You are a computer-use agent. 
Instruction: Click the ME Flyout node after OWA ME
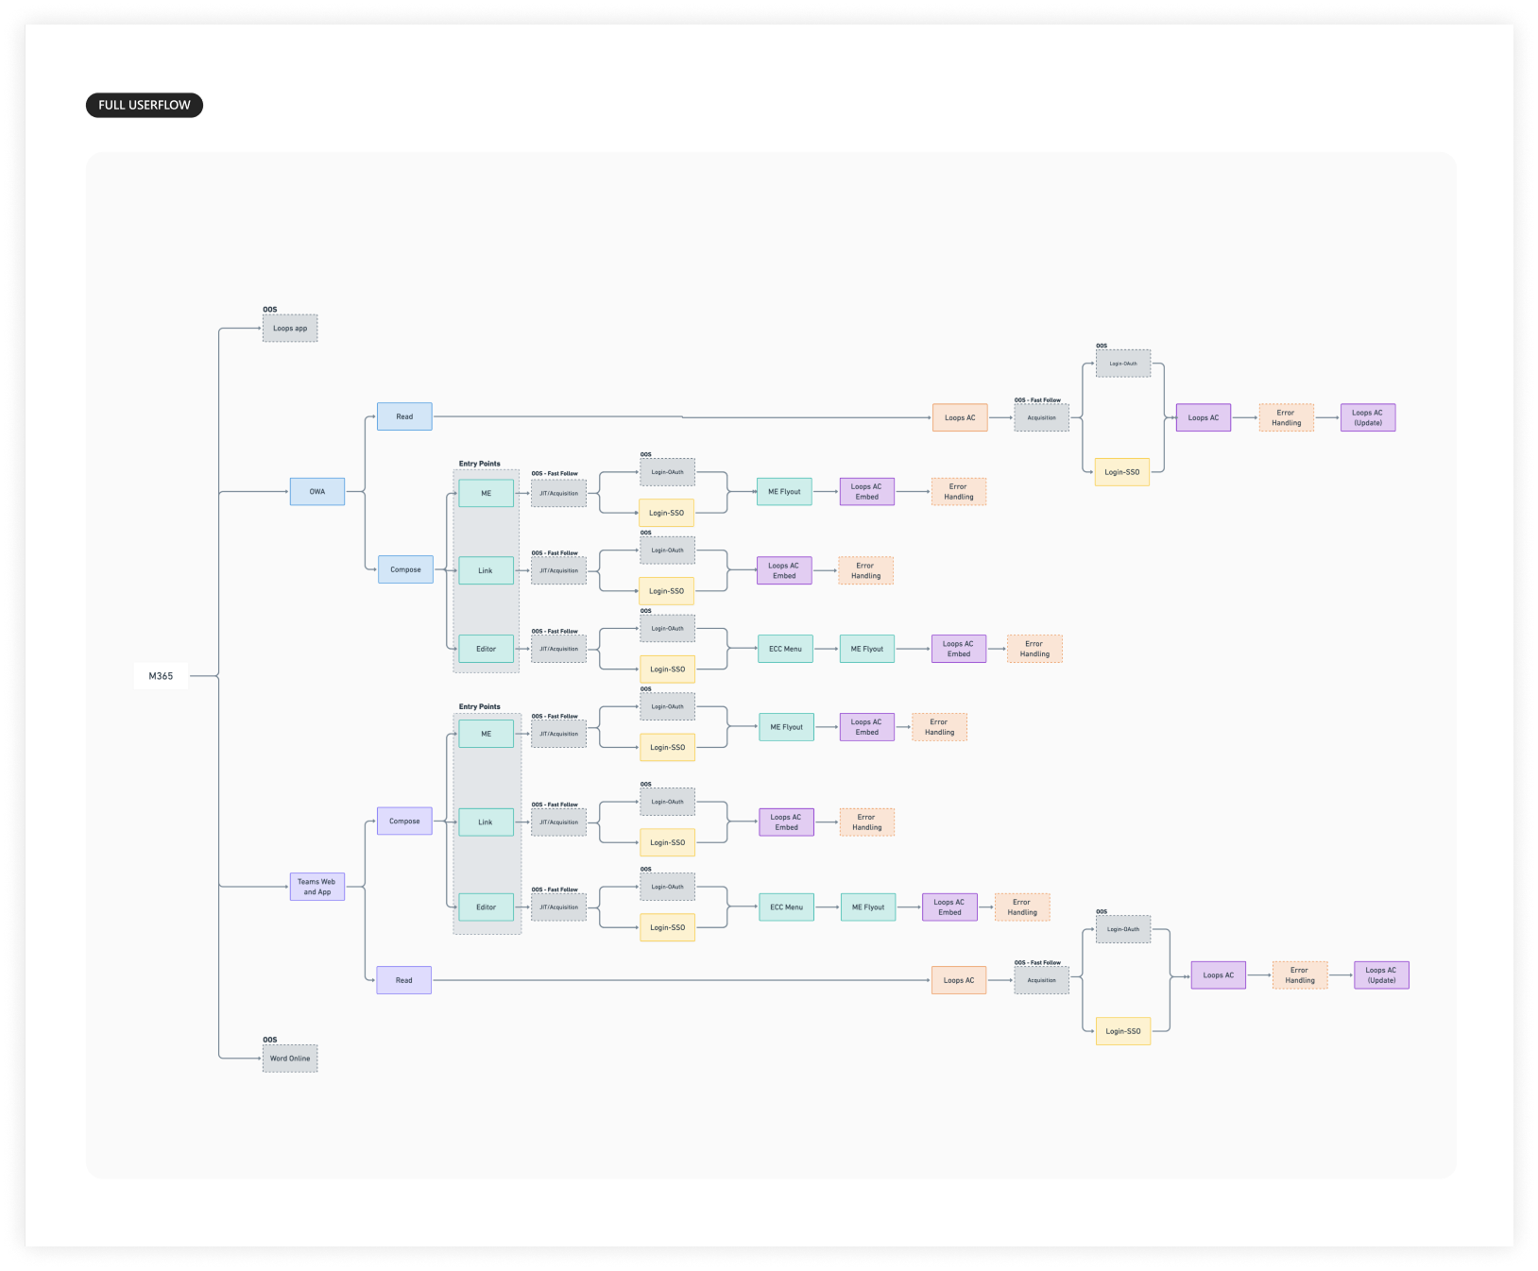(x=785, y=491)
